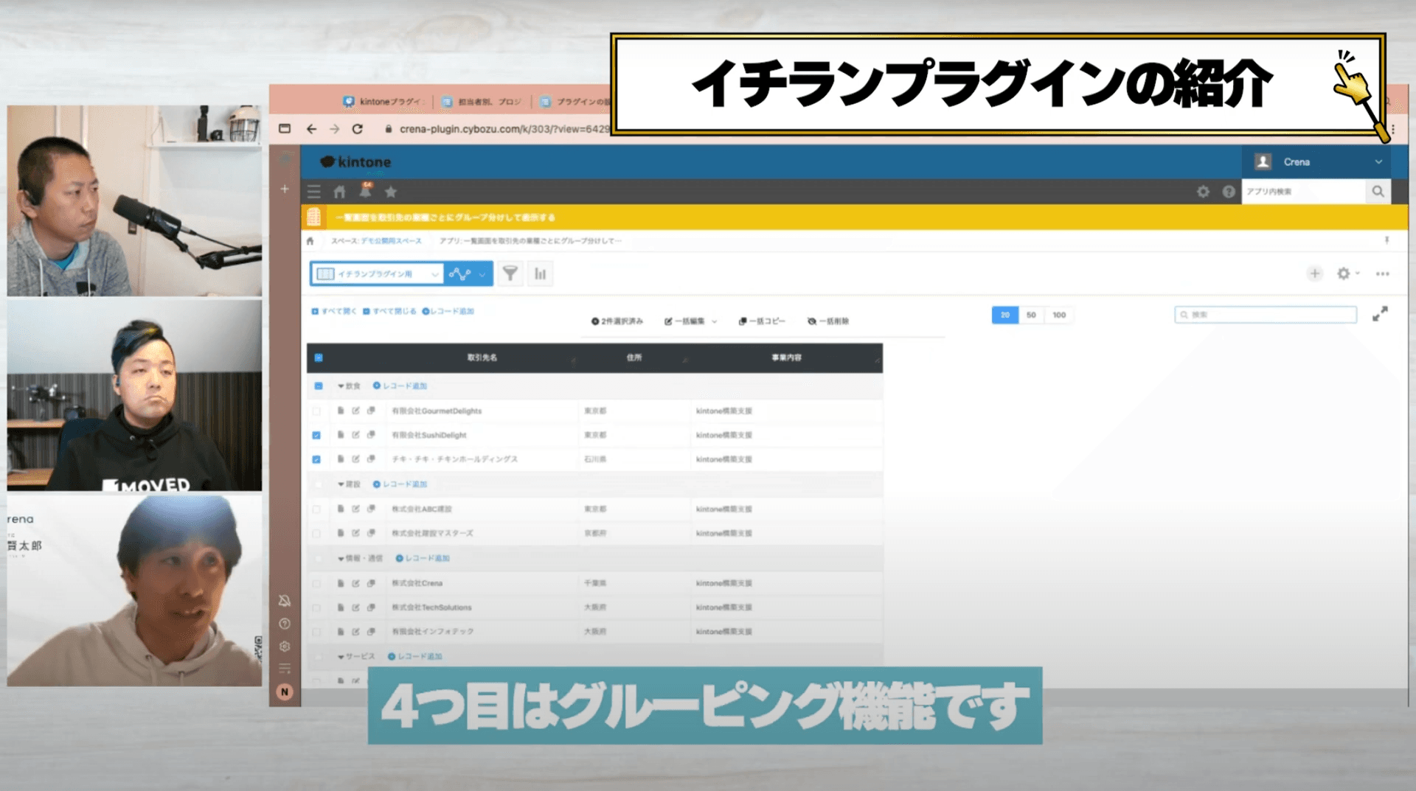1416x791 pixels.
Task: Click 一括コピー bulk copy button
Action: [x=762, y=321]
